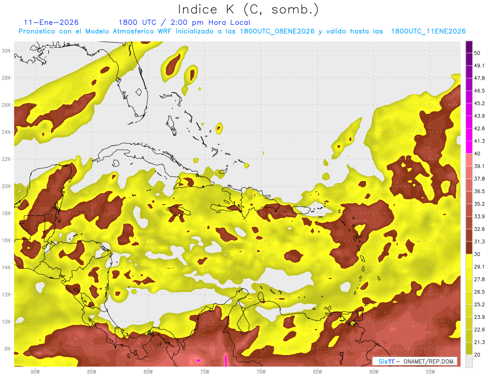488x377 pixels.
Task: Click the colorbar value 29.1
Action: [479, 267]
